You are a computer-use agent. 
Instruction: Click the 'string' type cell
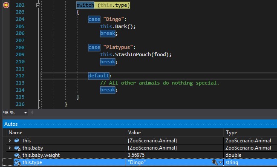[232, 162]
